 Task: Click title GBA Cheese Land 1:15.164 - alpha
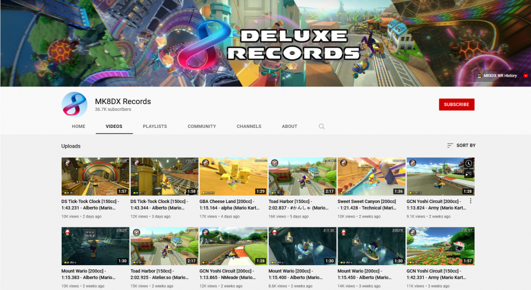click(229, 205)
